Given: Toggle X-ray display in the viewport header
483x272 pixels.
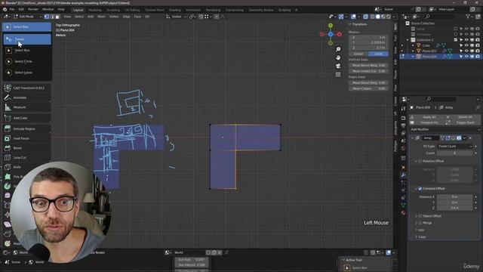Looking at the screenshot, I should pos(365,17).
